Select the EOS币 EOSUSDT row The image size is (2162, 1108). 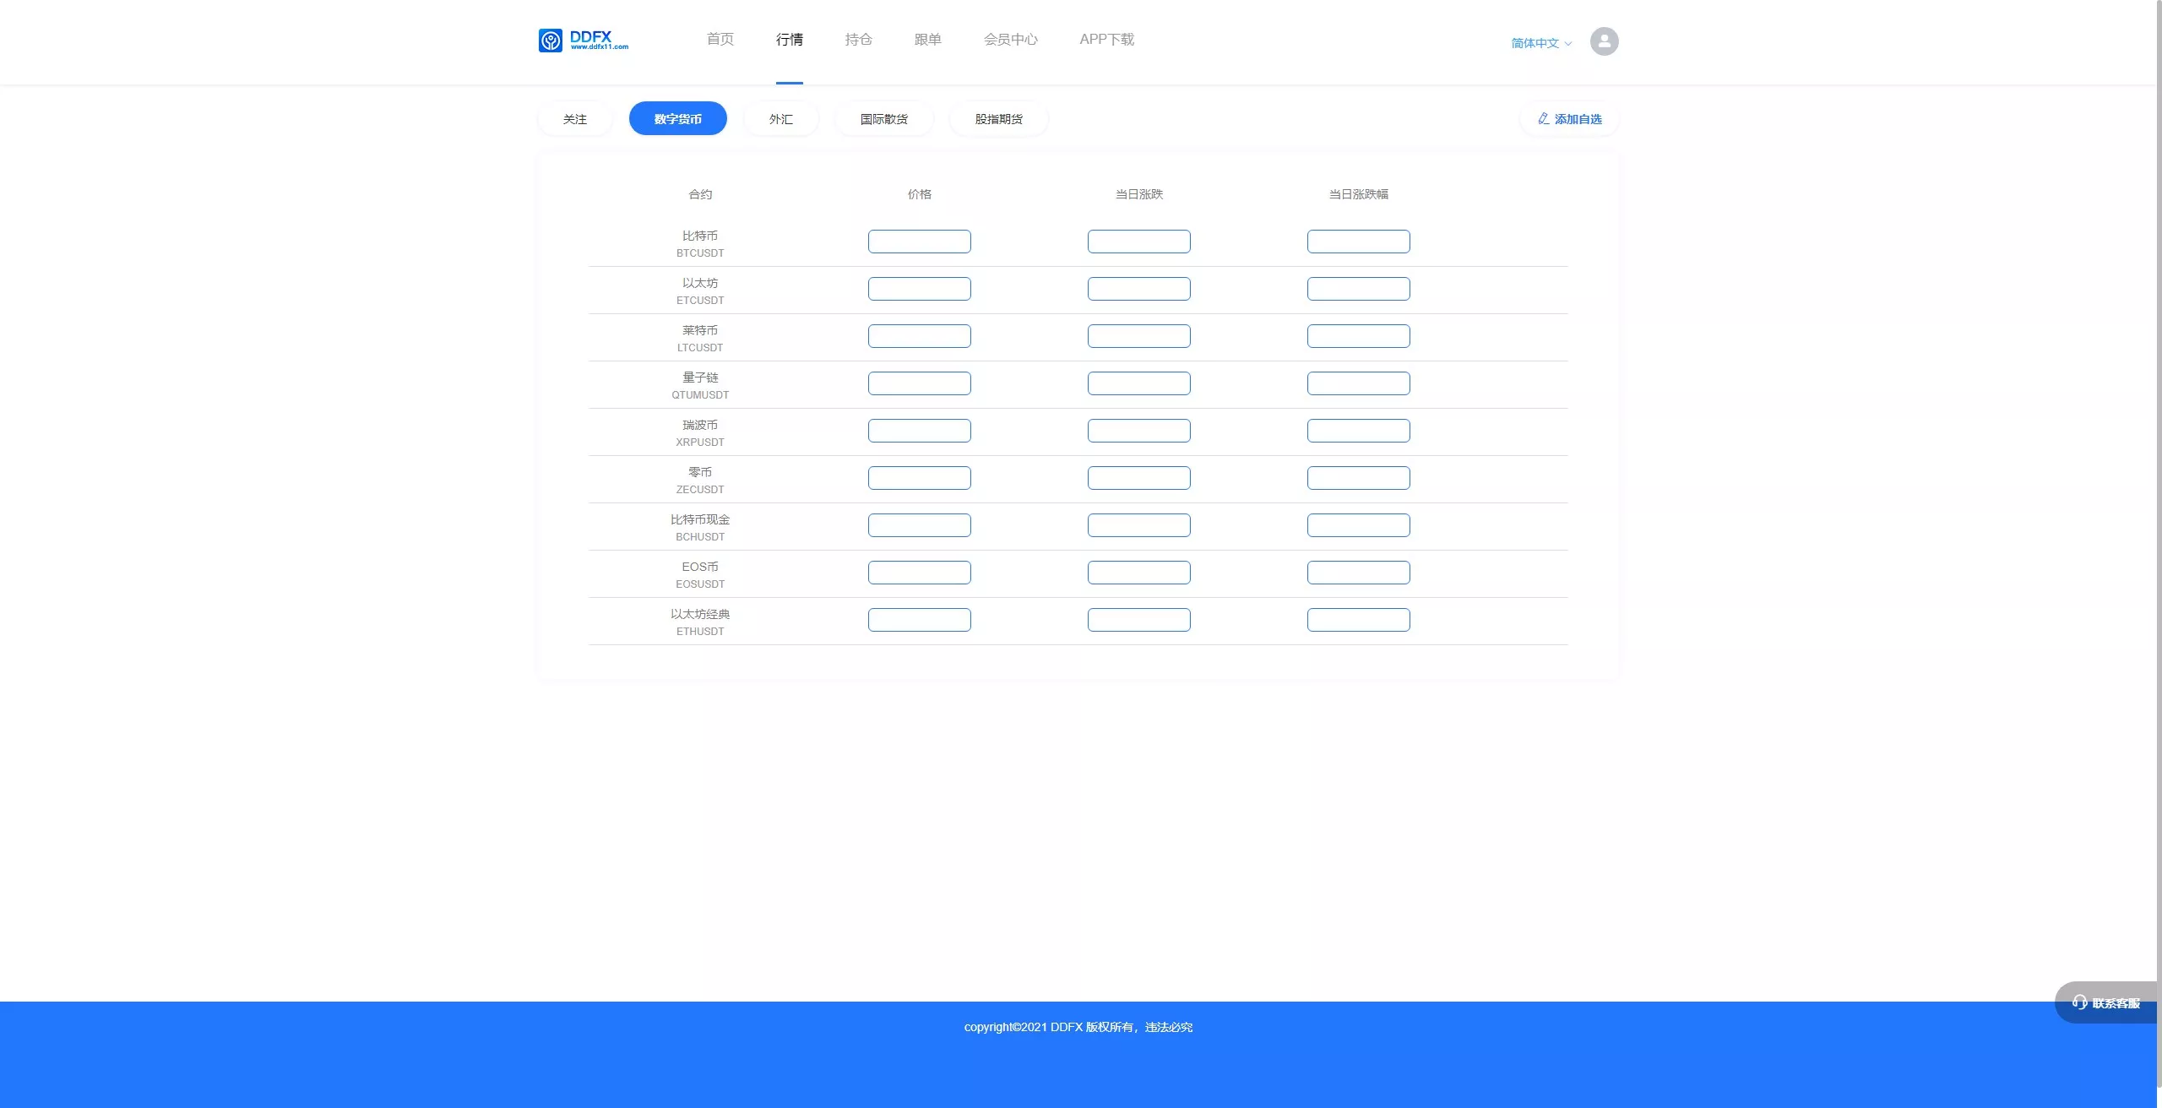click(700, 574)
